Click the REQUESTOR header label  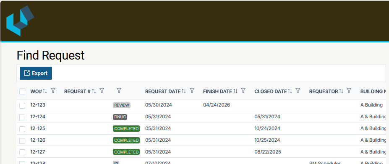coord(324,91)
